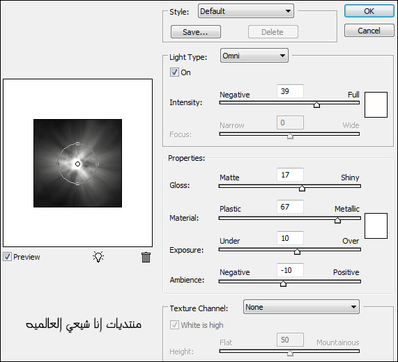Click the Gloss slider handle
Image resolution: width=398 pixels, height=362 pixels.
(x=302, y=188)
